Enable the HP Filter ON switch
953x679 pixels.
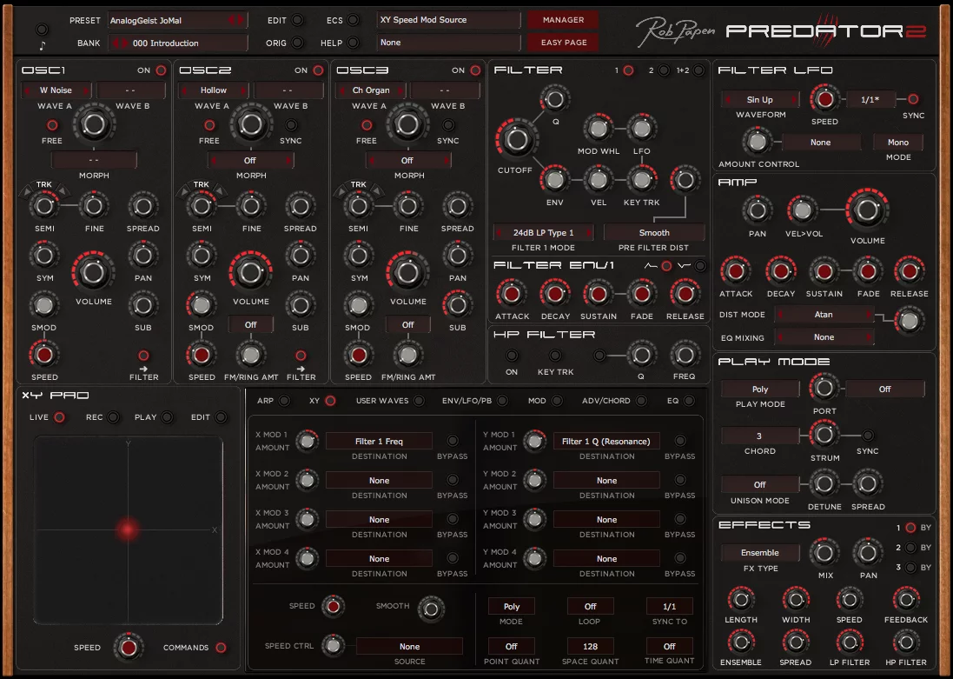tap(512, 356)
